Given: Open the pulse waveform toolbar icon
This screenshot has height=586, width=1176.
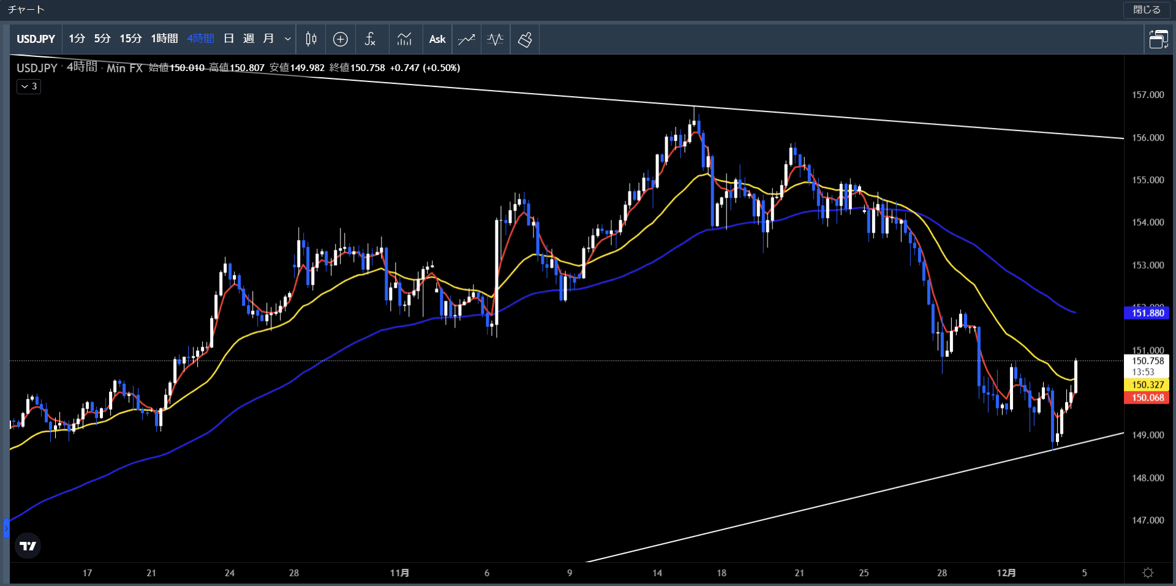Looking at the screenshot, I should point(495,39).
